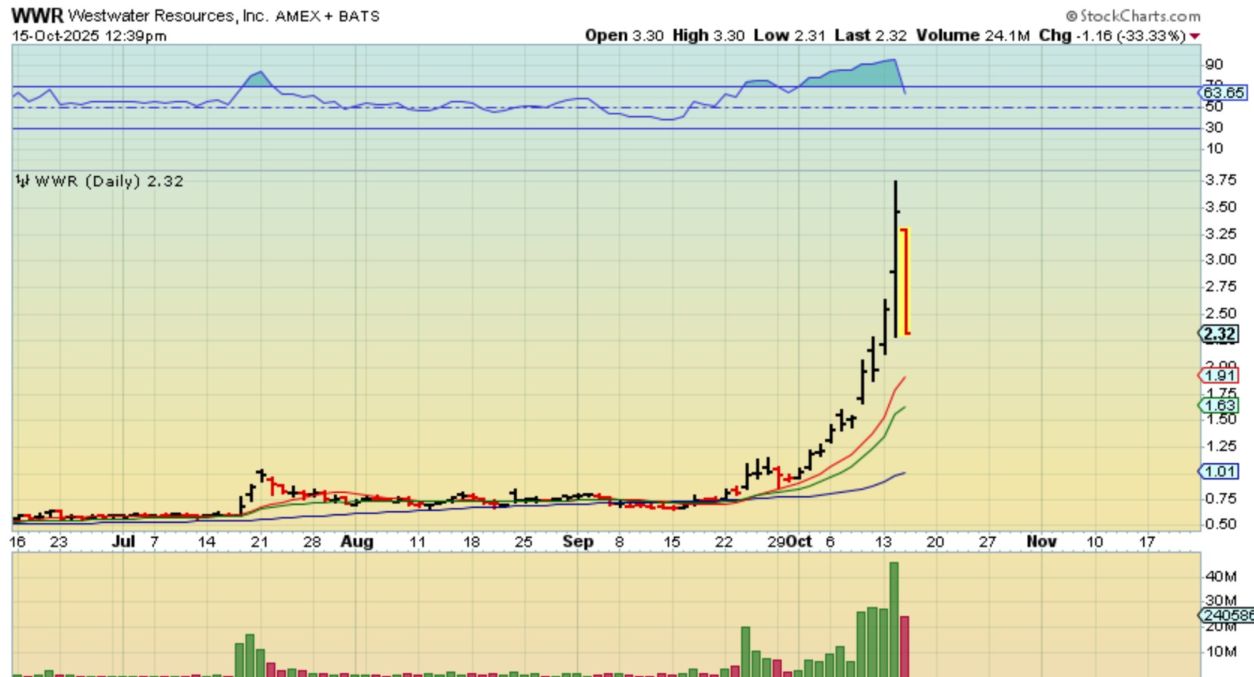Viewport: 1254px width, 677px height.
Task: Click the blue 1.01 moving average tag
Action: (1219, 471)
